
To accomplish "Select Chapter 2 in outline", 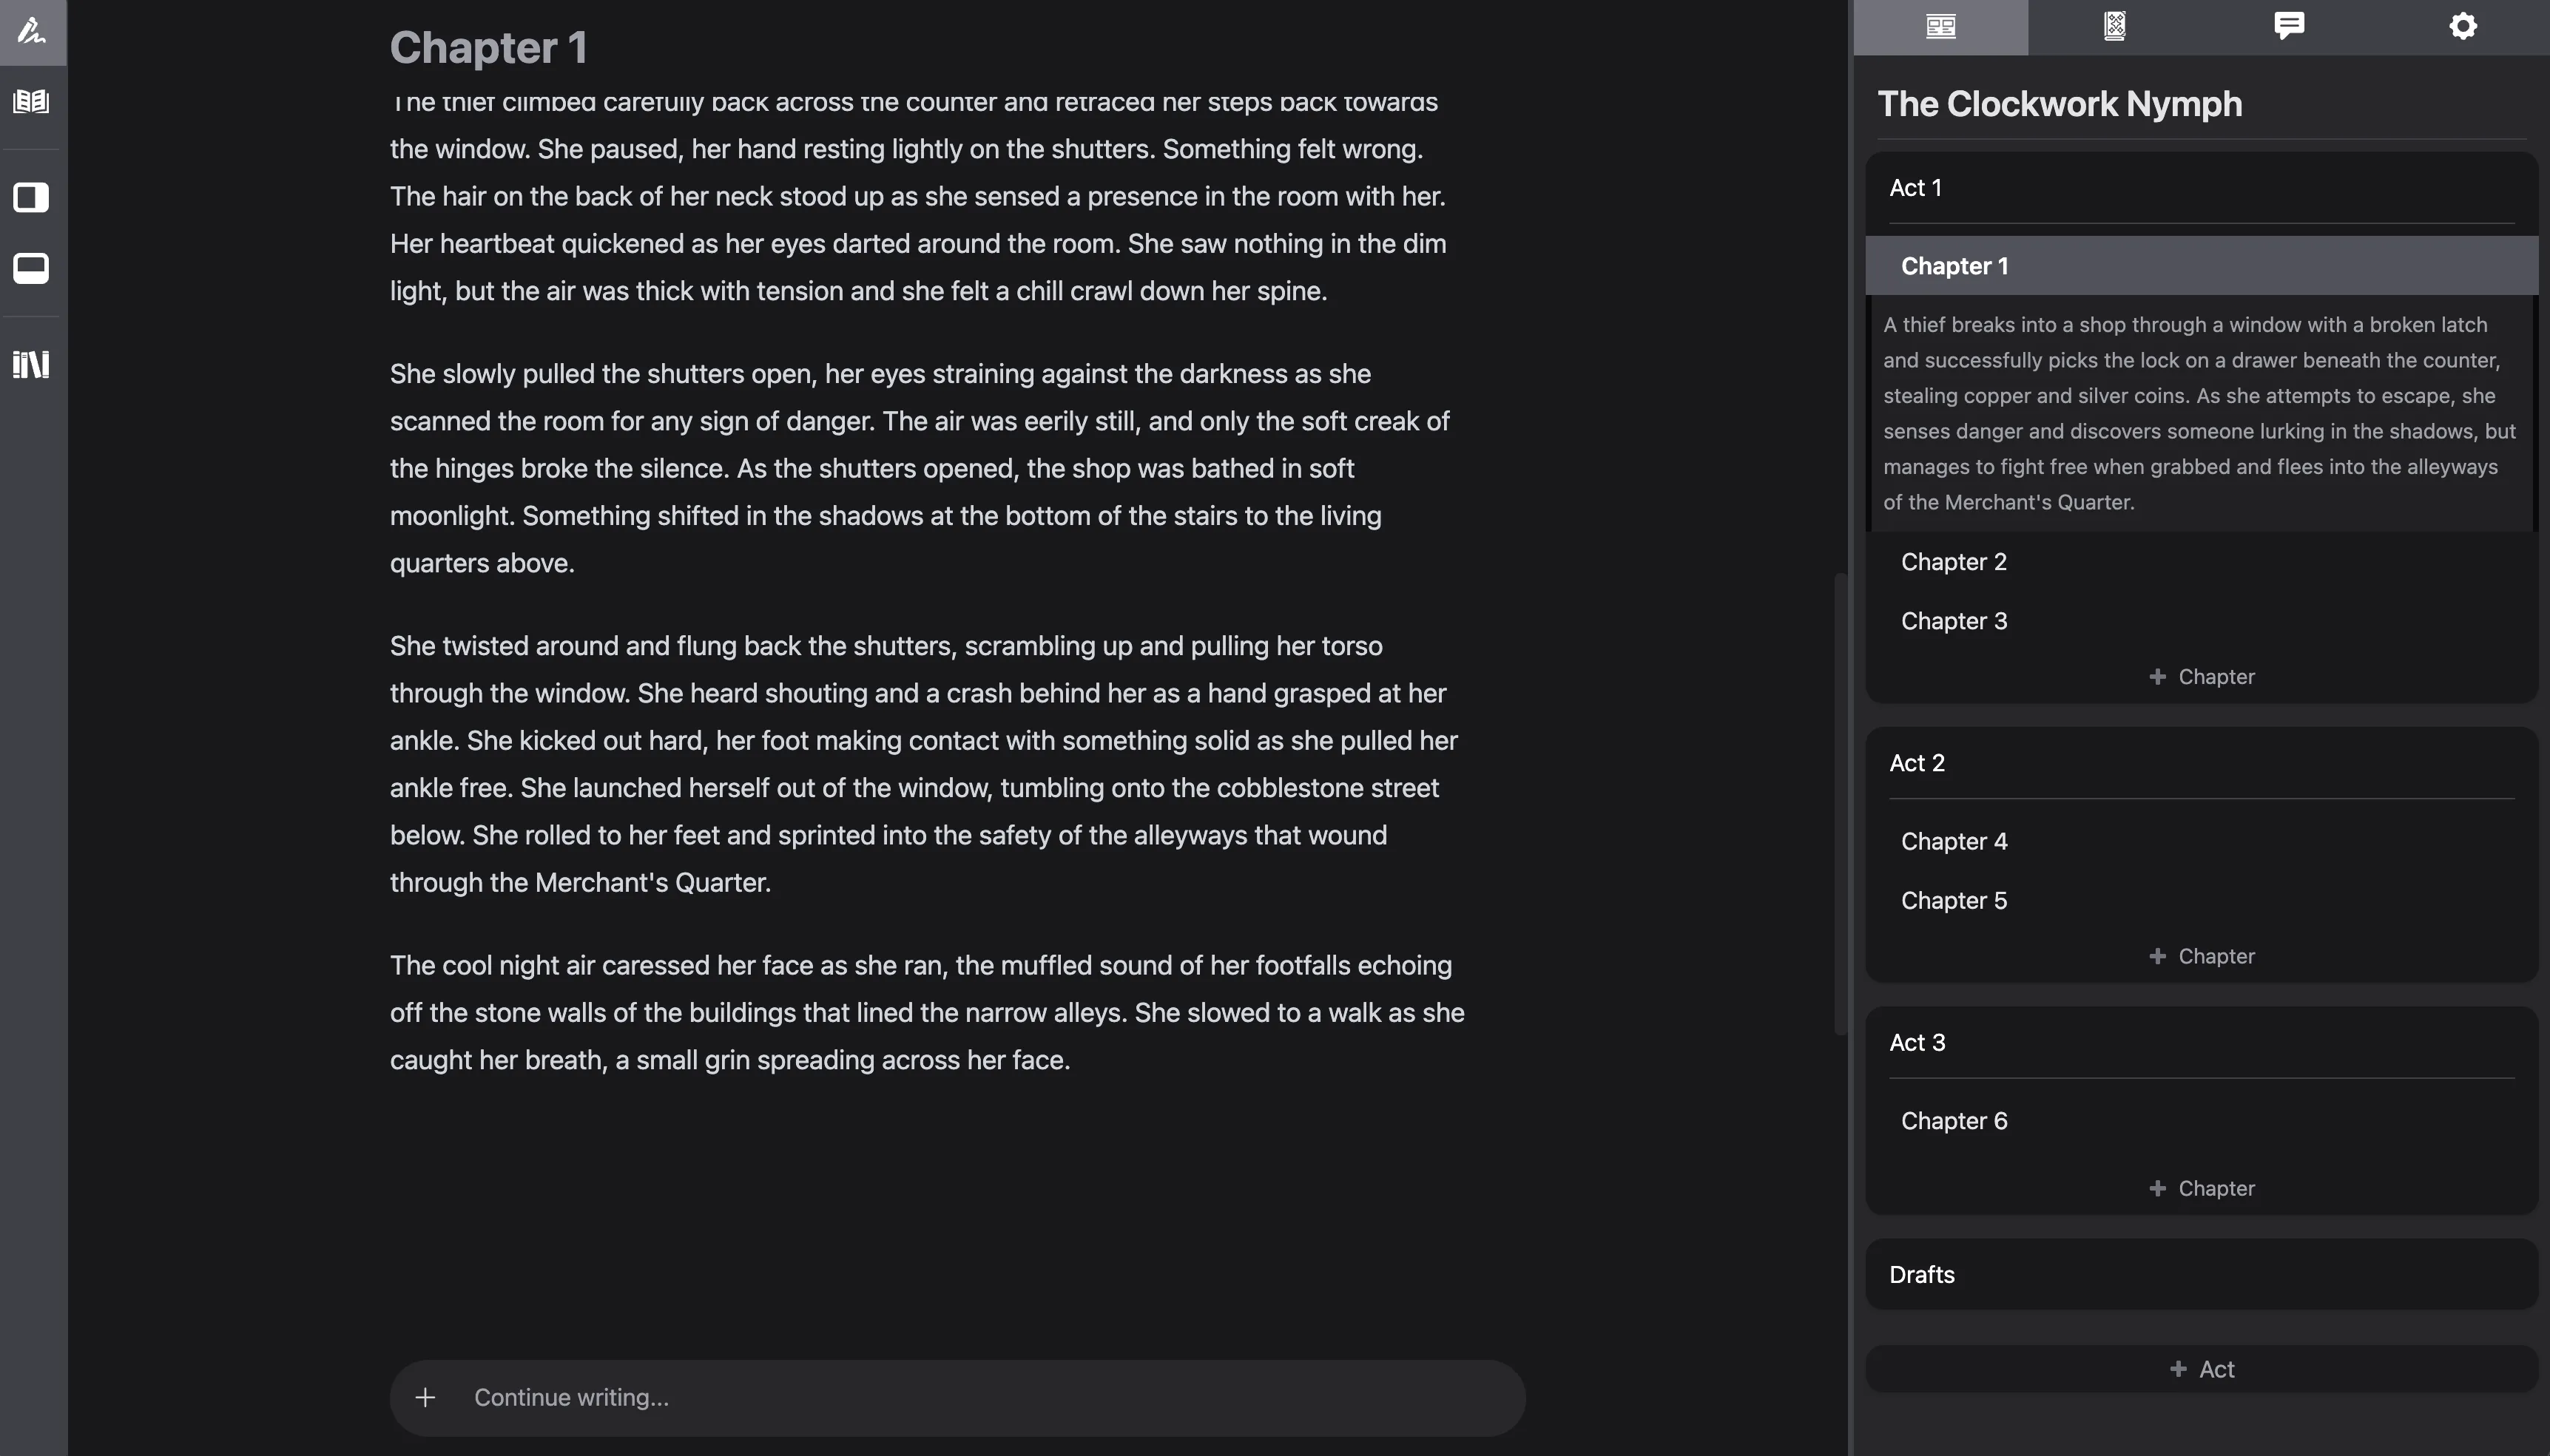I will (1954, 562).
